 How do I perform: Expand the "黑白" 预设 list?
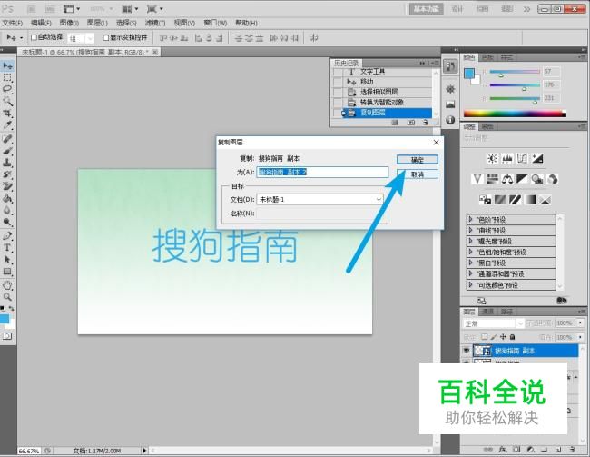tap(470, 263)
